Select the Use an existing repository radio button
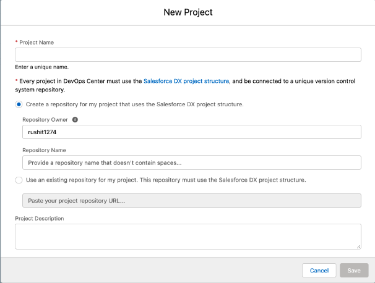 coord(19,180)
